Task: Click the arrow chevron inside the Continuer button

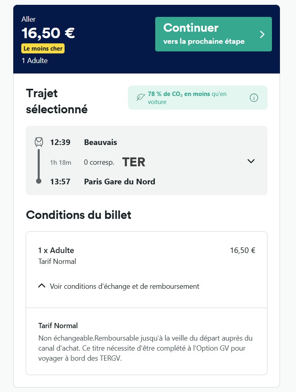Action: pyautogui.click(x=262, y=34)
